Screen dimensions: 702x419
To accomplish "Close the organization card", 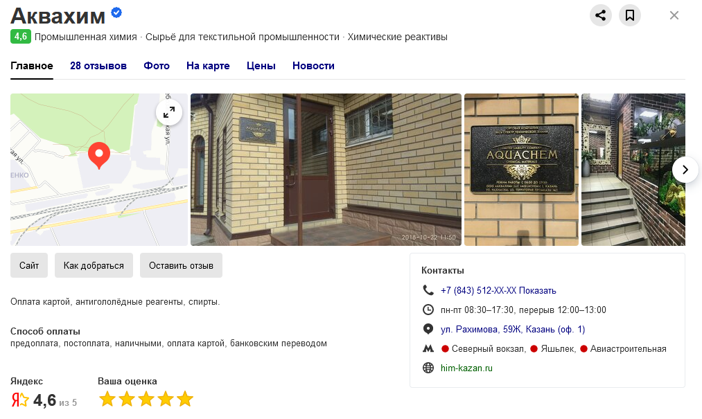I will point(674,15).
